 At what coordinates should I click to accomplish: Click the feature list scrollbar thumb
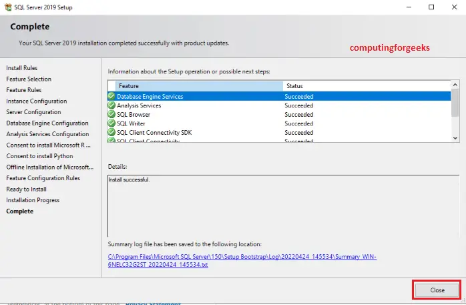(455, 103)
